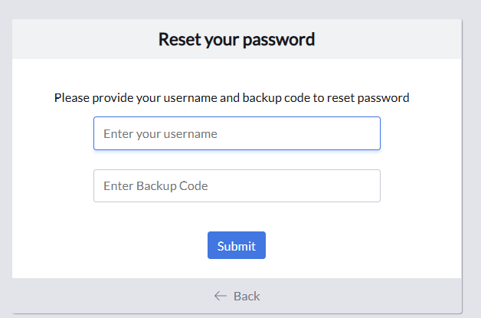Click the arrow beside the Back label
Image resolution: width=481 pixels, height=318 pixels.
tap(221, 296)
